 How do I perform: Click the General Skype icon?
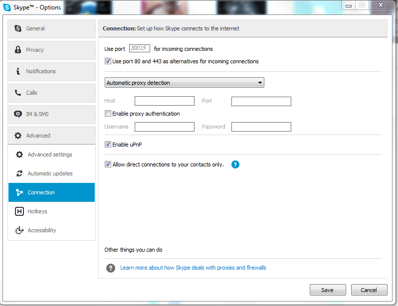(18, 28)
